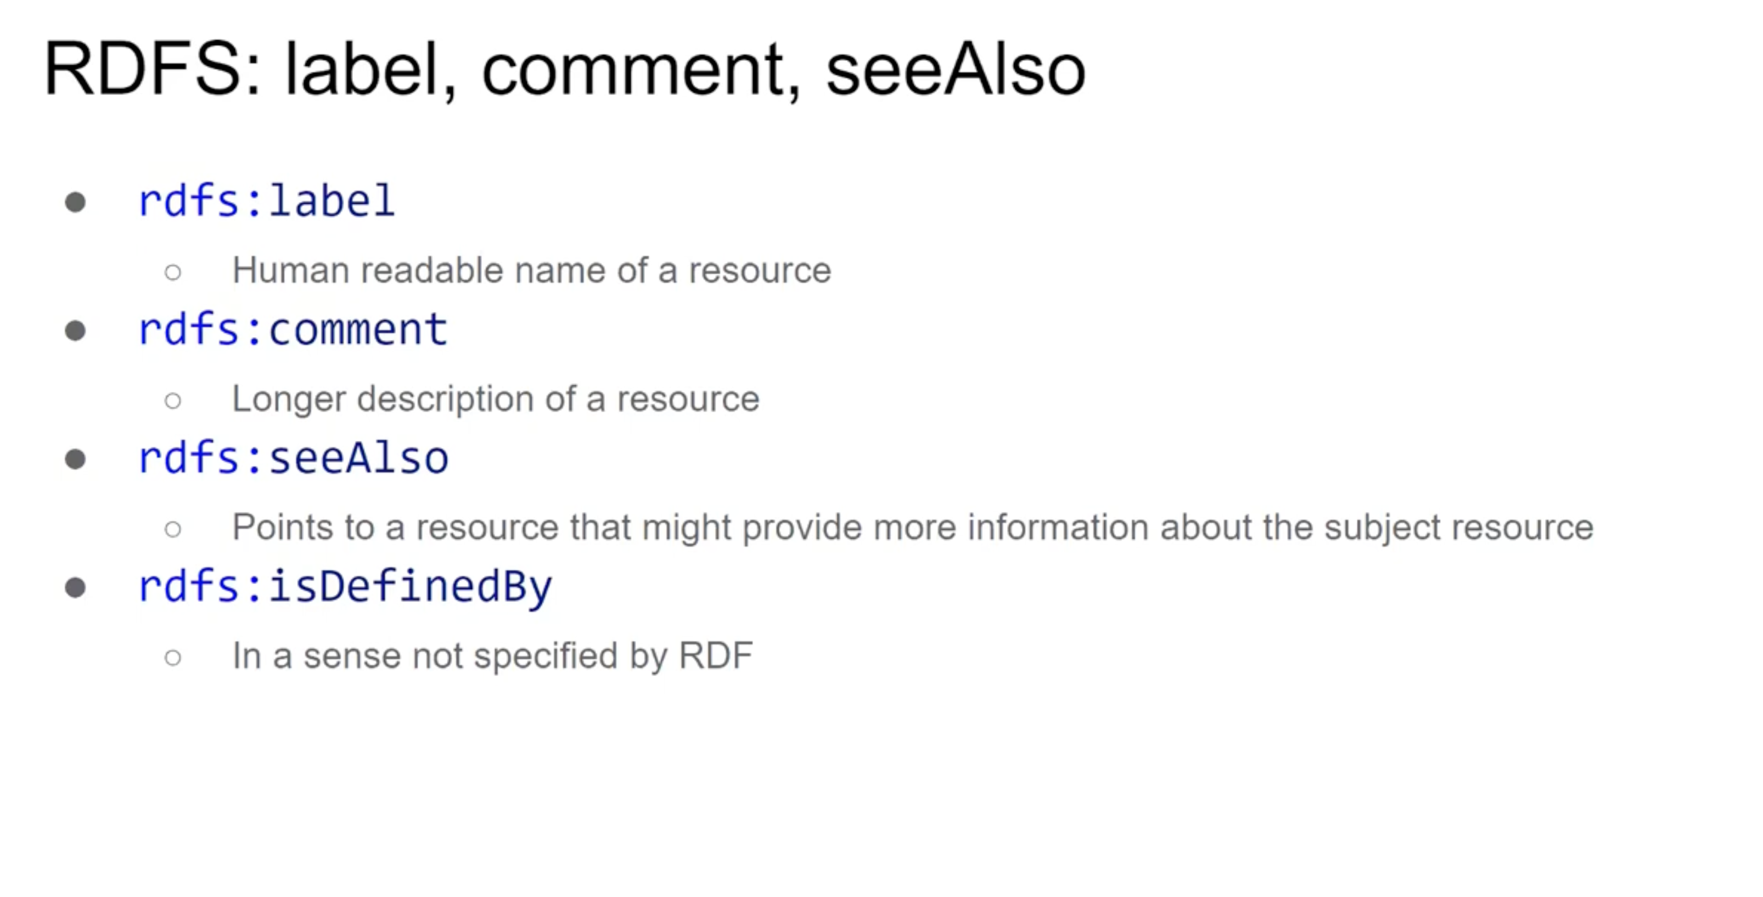Click the rdfs:label code term
The width and height of the screenshot is (1763, 897).
coord(266,201)
